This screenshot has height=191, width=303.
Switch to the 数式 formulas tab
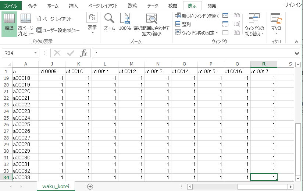point(132,6)
